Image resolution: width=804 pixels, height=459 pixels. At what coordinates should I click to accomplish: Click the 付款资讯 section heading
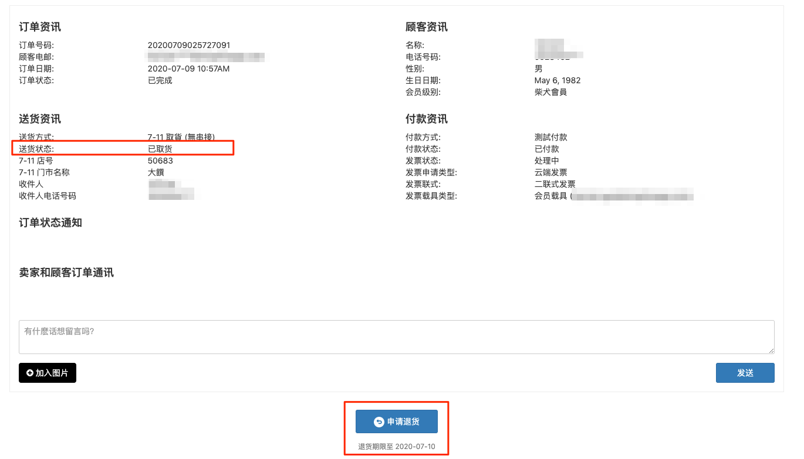pos(427,119)
